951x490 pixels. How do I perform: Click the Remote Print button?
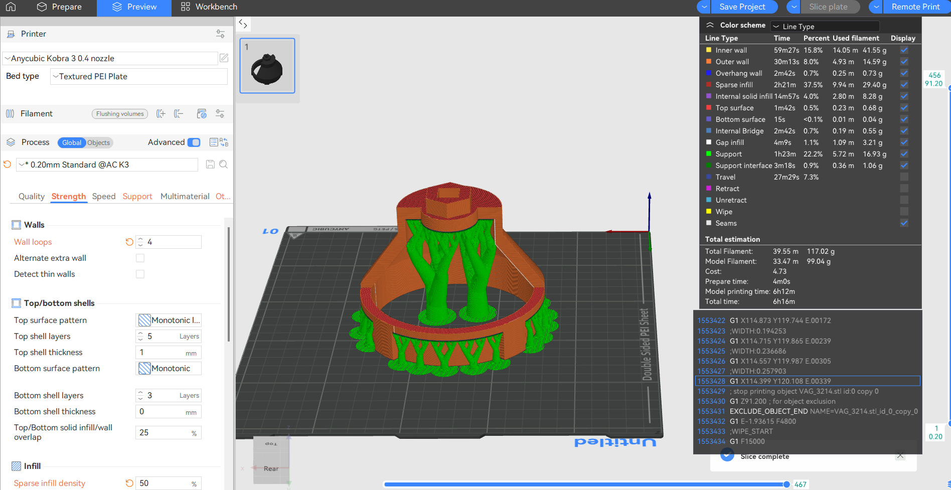[x=915, y=7]
